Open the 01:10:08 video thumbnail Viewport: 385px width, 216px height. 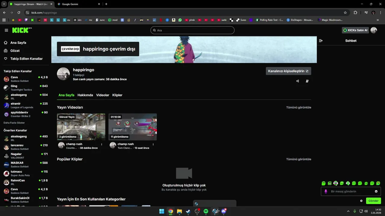[133, 127]
